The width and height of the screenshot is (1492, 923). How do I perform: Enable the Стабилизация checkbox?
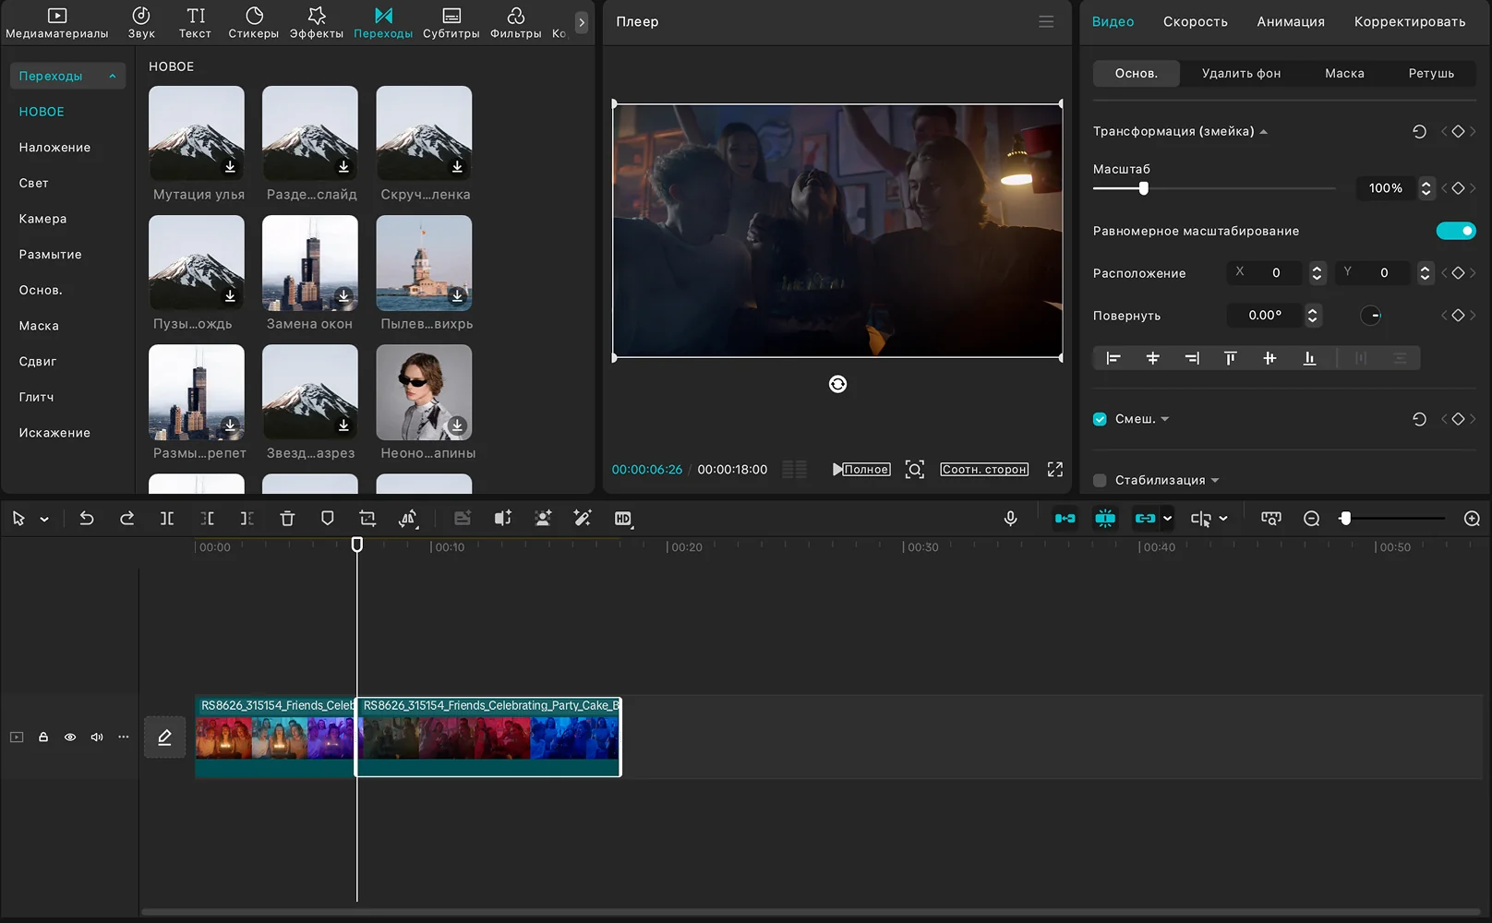pos(1100,480)
